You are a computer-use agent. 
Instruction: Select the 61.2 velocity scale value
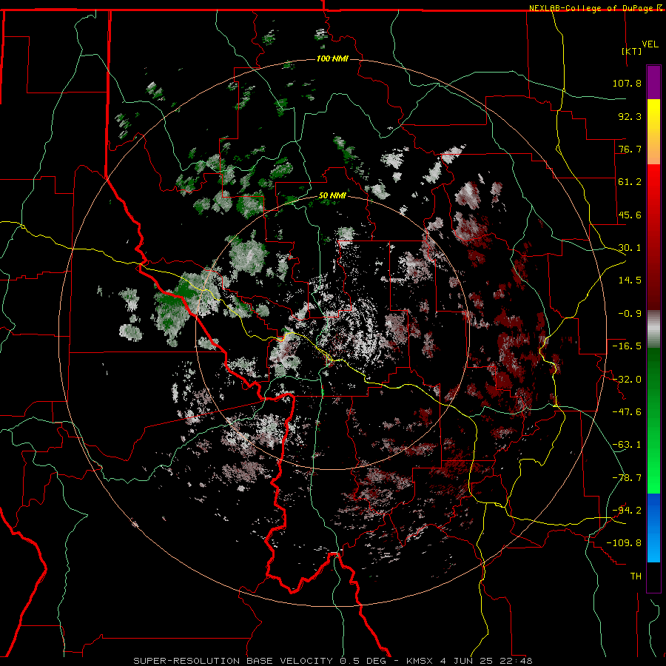pyautogui.click(x=630, y=182)
